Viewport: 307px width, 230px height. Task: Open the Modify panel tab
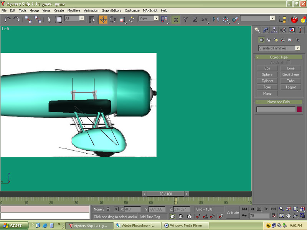(266, 30)
